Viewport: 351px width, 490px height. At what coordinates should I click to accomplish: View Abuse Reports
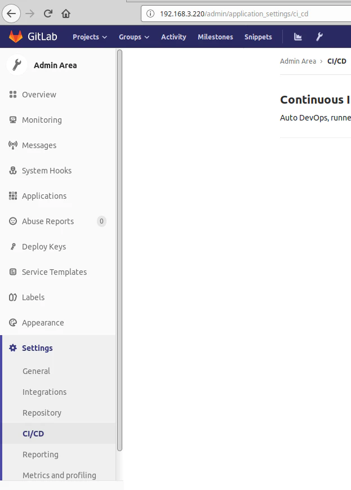pyautogui.click(x=48, y=221)
